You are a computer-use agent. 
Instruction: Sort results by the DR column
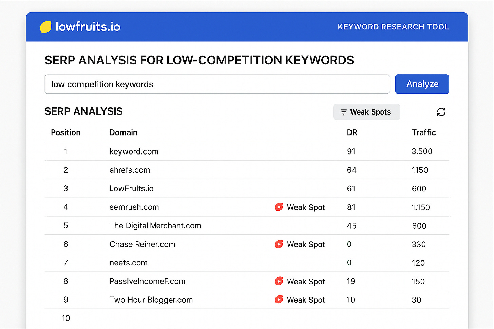coord(352,132)
